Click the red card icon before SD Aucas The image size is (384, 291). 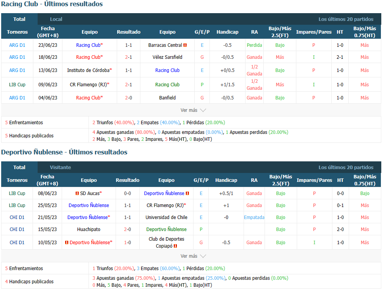(77, 193)
